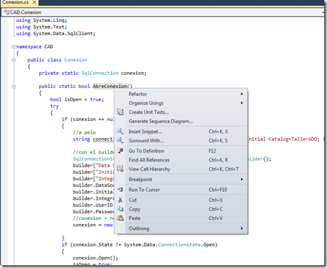Viewport: 327px width, 268px height.
Task: Select Find All References
Action: tap(181, 160)
